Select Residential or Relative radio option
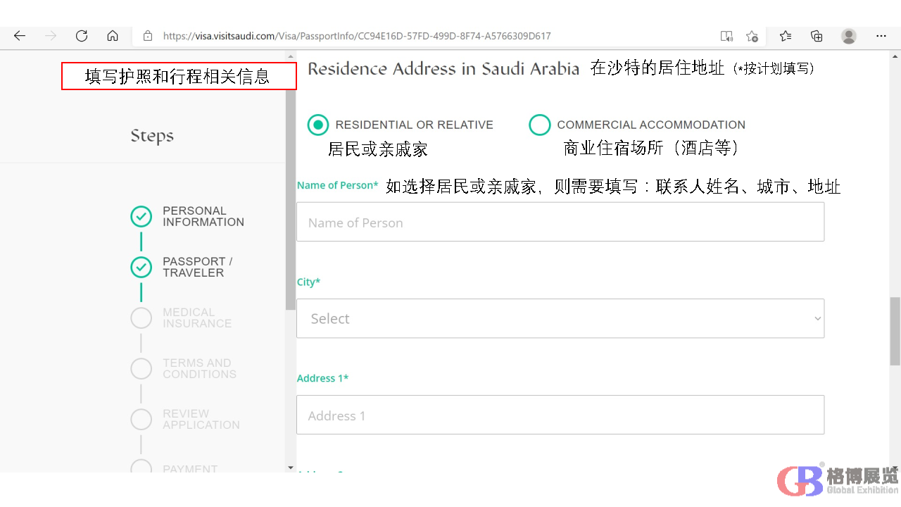The width and height of the screenshot is (901, 507). pyautogui.click(x=318, y=125)
